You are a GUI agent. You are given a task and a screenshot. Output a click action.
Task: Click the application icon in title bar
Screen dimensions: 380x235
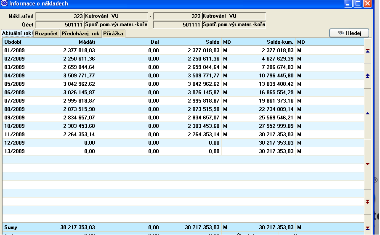[4, 3]
